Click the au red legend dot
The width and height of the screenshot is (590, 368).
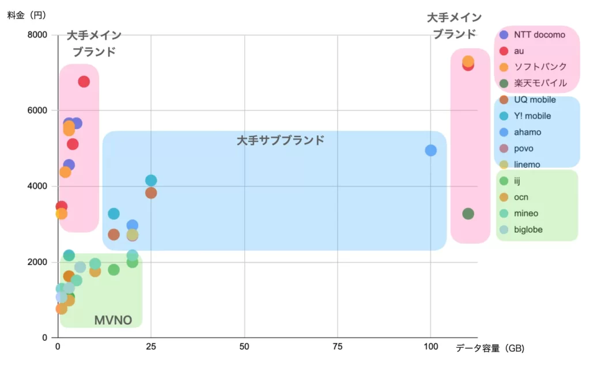click(504, 51)
